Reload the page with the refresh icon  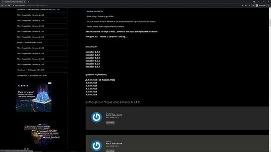tap(9, 5)
